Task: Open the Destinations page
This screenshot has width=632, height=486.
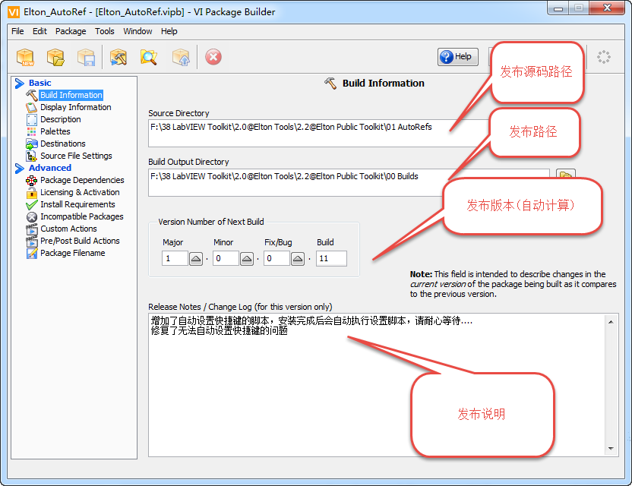Action: coord(63,144)
